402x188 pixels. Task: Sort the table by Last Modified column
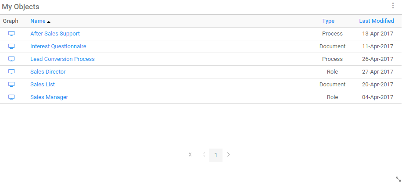pos(376,21)
